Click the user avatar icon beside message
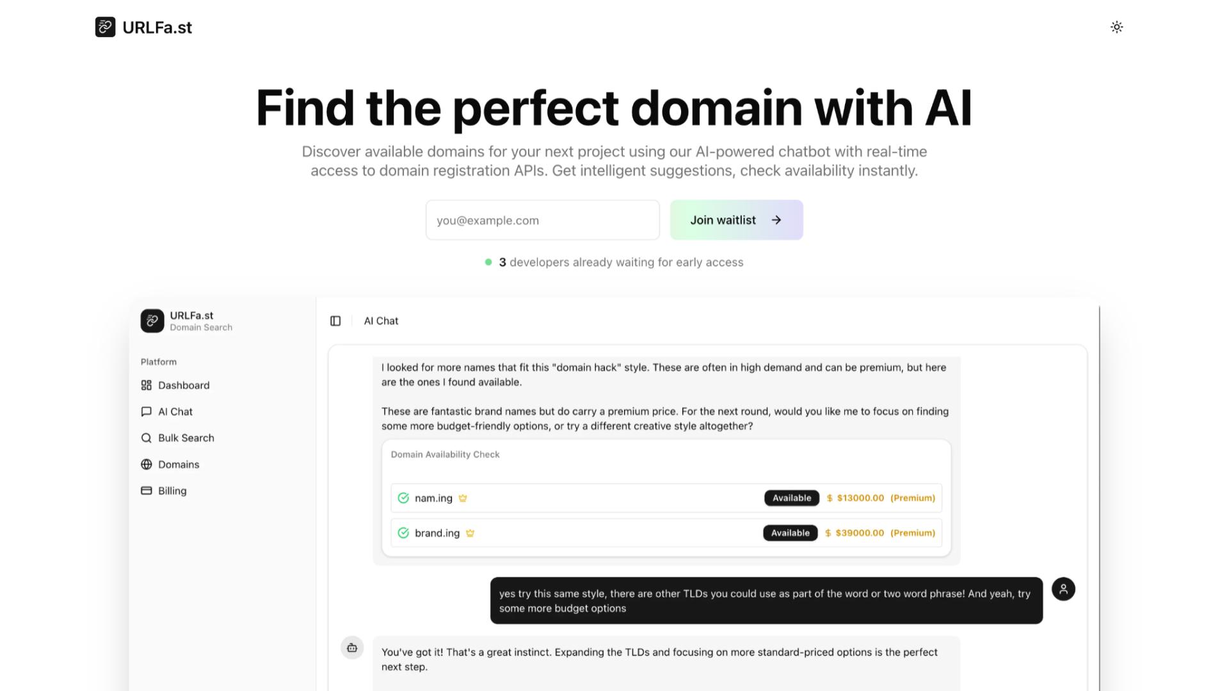1229x691 pixels. pos(1063,589)
